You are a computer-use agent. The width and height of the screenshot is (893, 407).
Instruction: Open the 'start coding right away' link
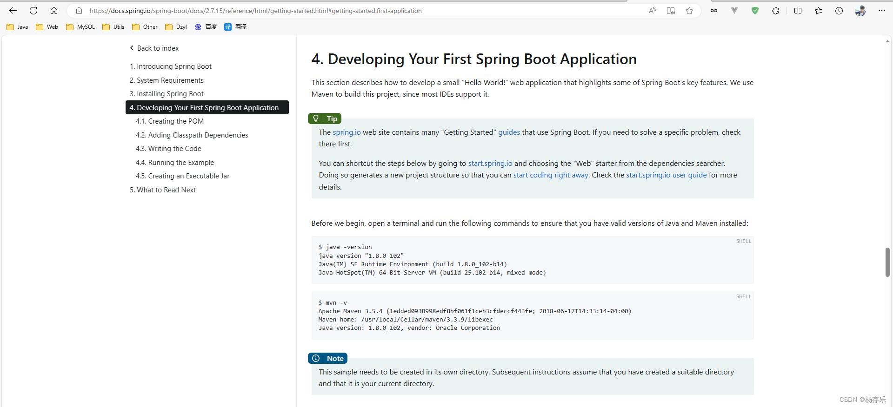[551, 175]
